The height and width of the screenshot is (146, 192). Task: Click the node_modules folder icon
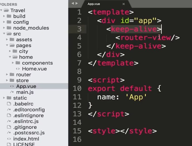click(9, 28)
